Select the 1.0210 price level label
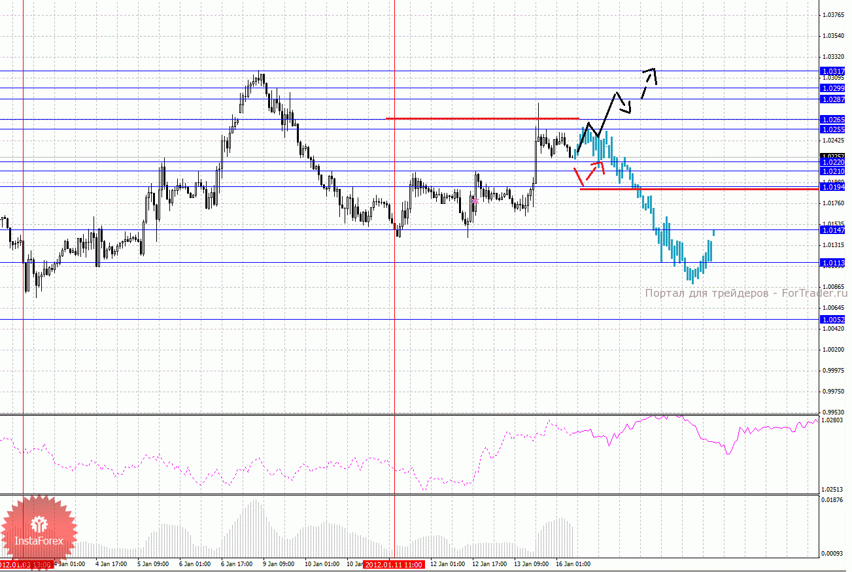 832,171
